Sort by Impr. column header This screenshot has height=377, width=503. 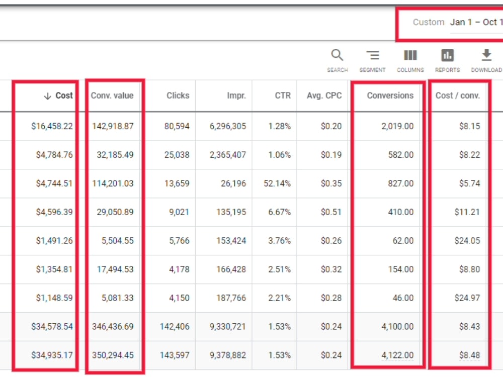tap(236, 96)
